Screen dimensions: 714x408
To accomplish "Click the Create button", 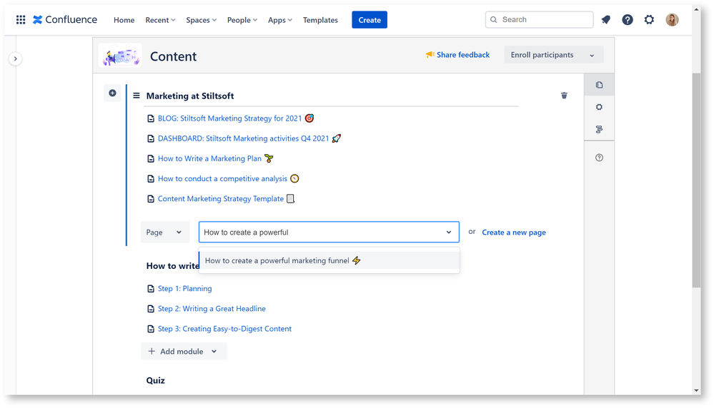I will coord(370,20).
